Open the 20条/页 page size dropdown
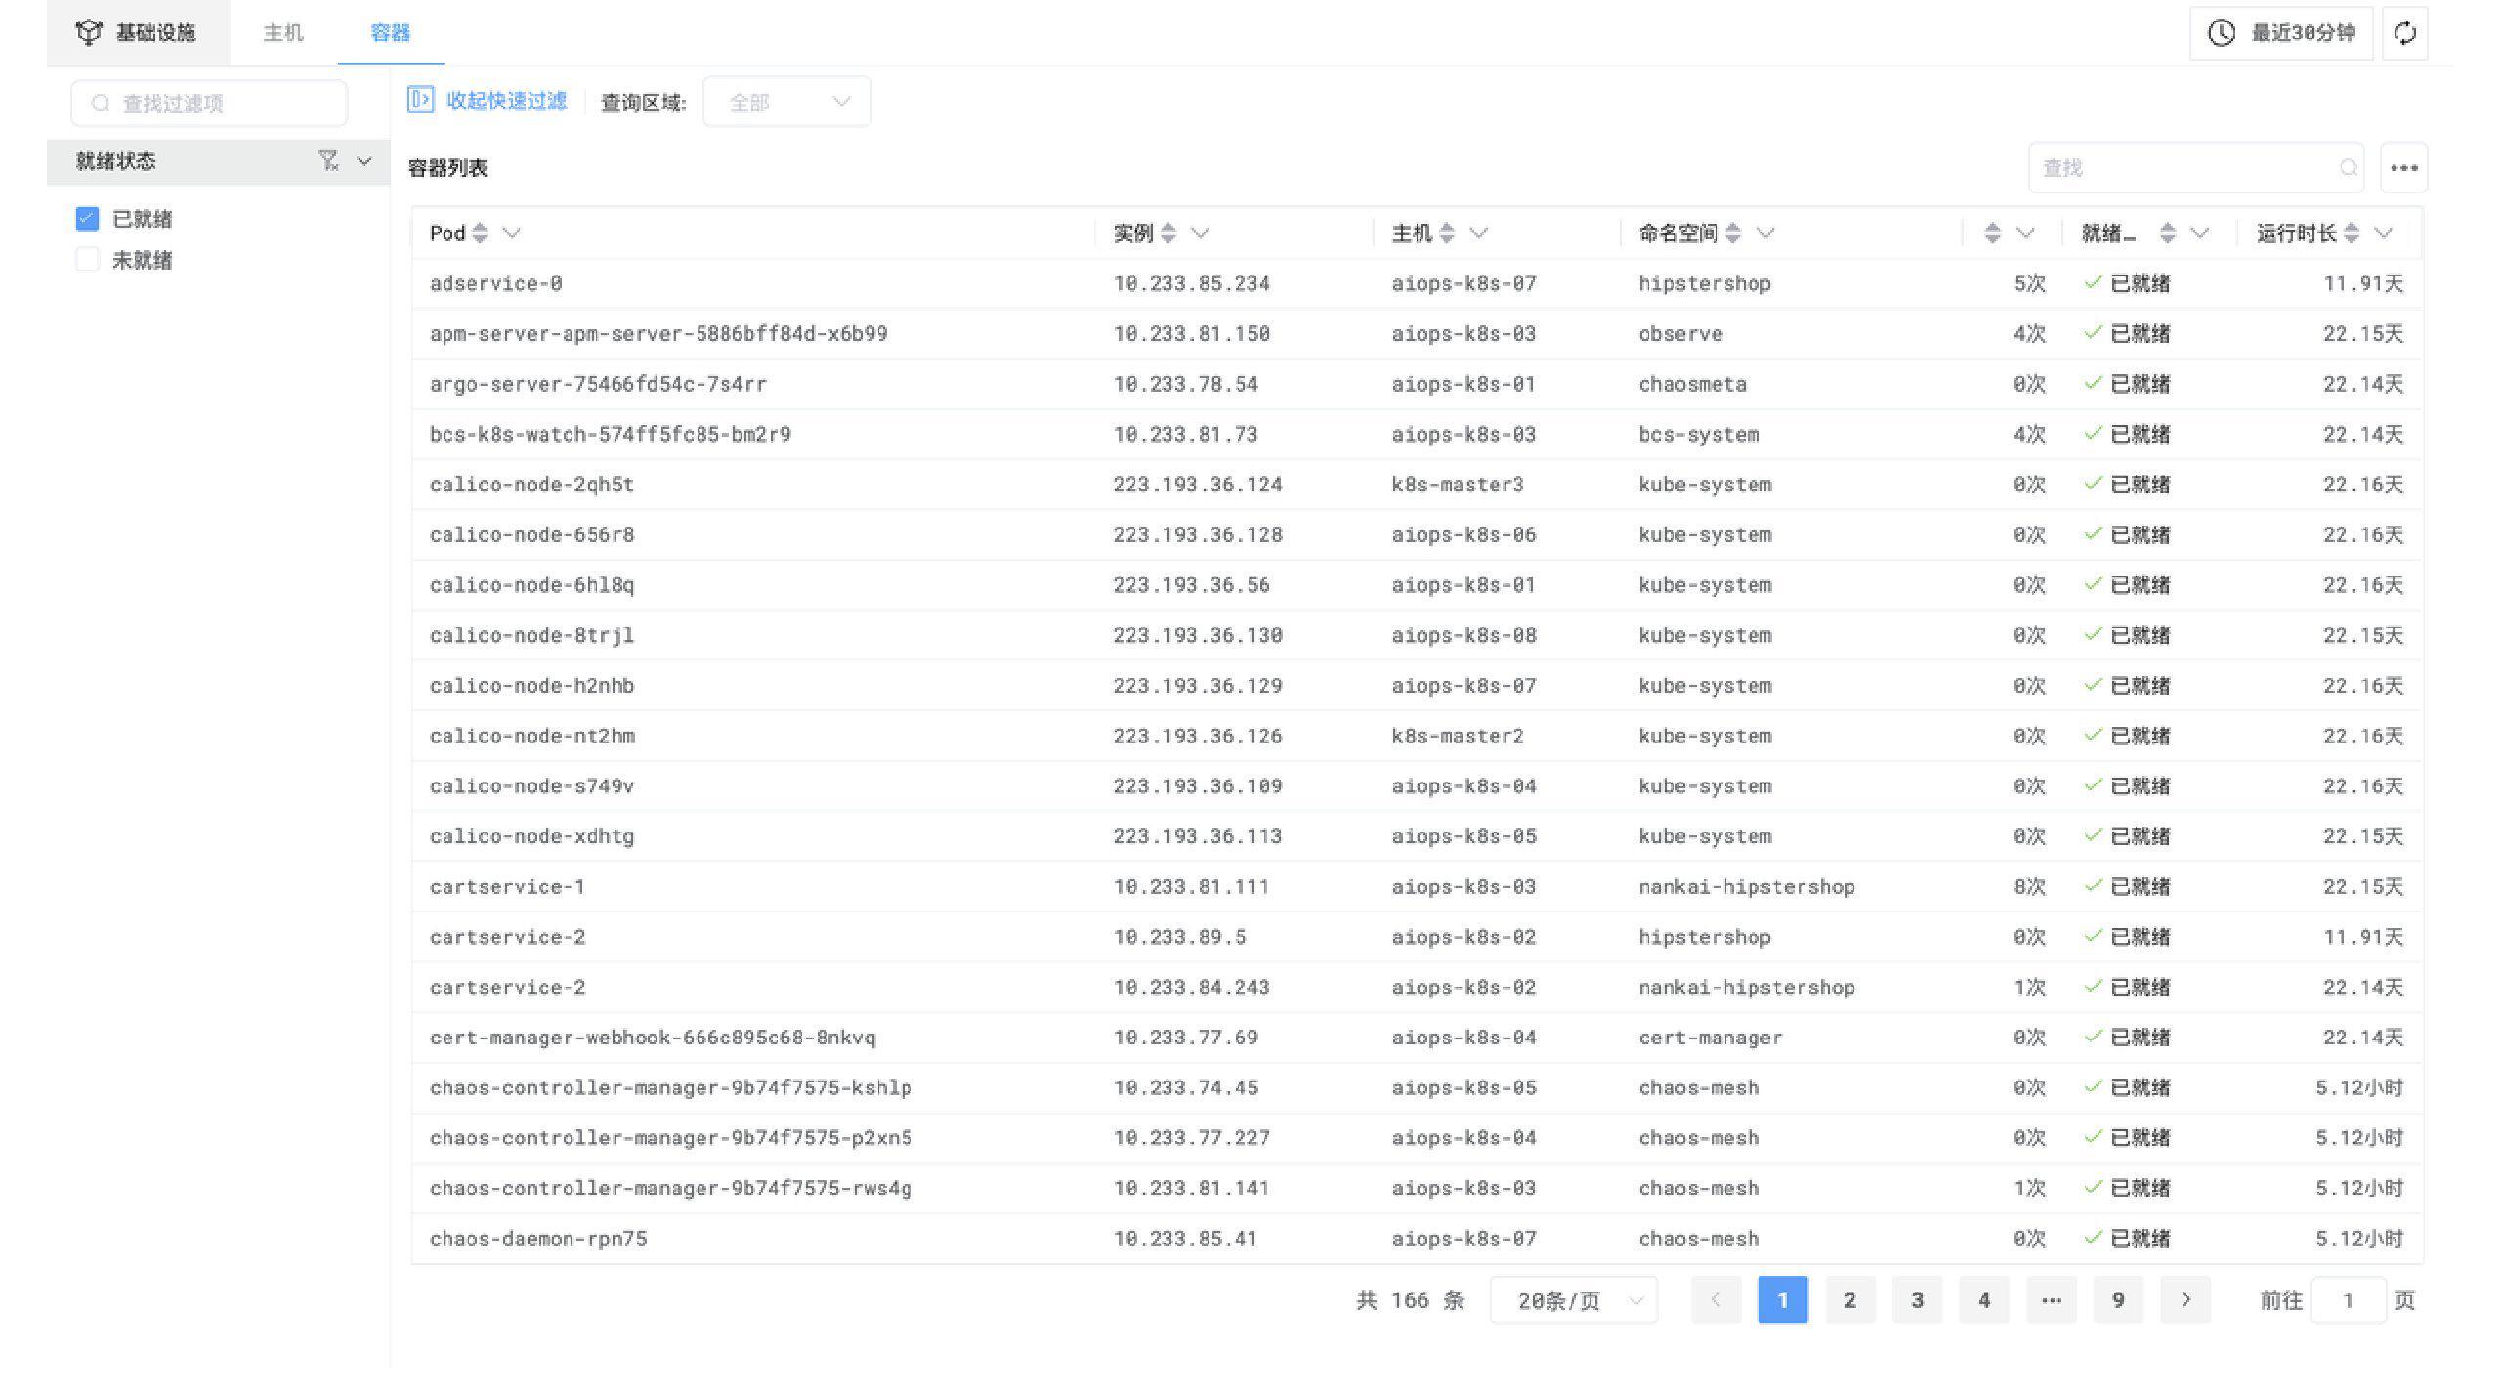This screenshot has height=1399, width=2501. pos(1573,1300)
